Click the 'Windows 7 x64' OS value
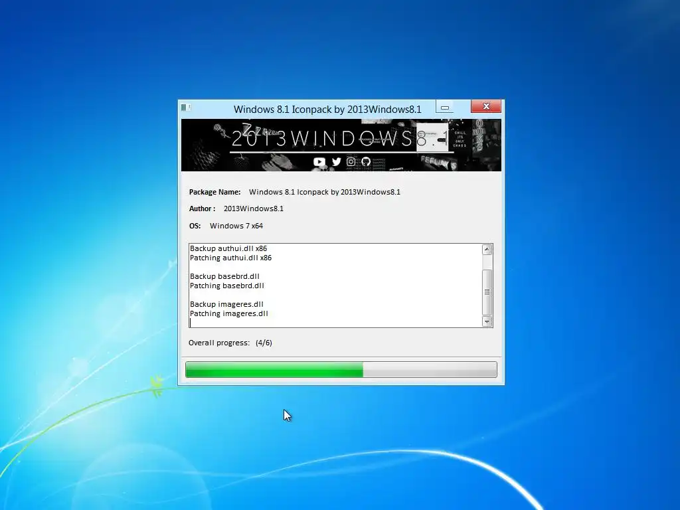 click(236, 226)
